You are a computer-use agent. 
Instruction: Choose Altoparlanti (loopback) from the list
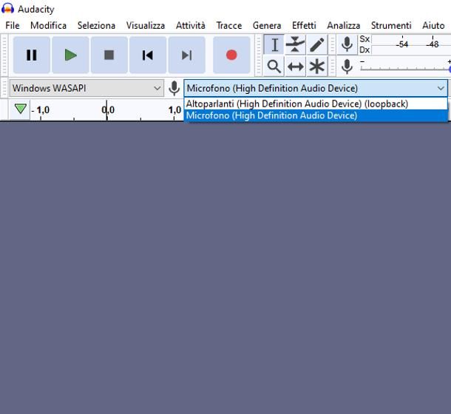click(x=316, y=103)
